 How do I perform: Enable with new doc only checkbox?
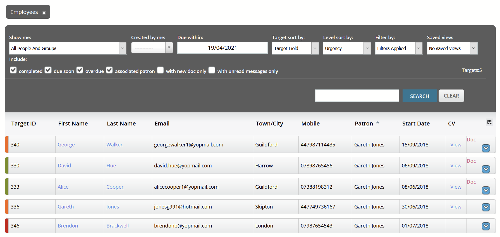[160, 70]
